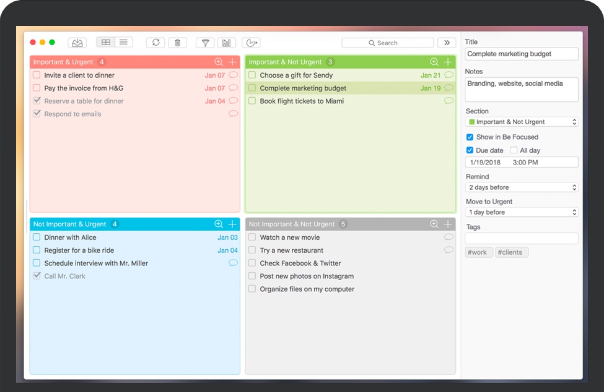Viewport: 604px width, 392px height.
Task: Click the inbox import tray icon
Action: click(77, 43)
